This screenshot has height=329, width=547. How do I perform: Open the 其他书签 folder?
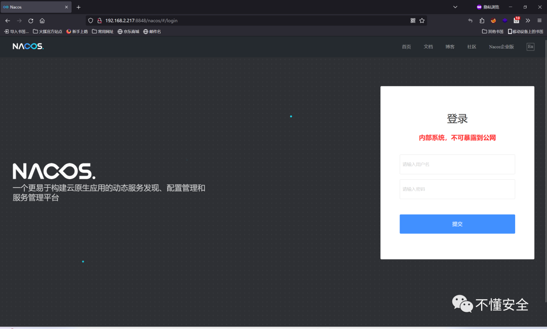point(493,31)
